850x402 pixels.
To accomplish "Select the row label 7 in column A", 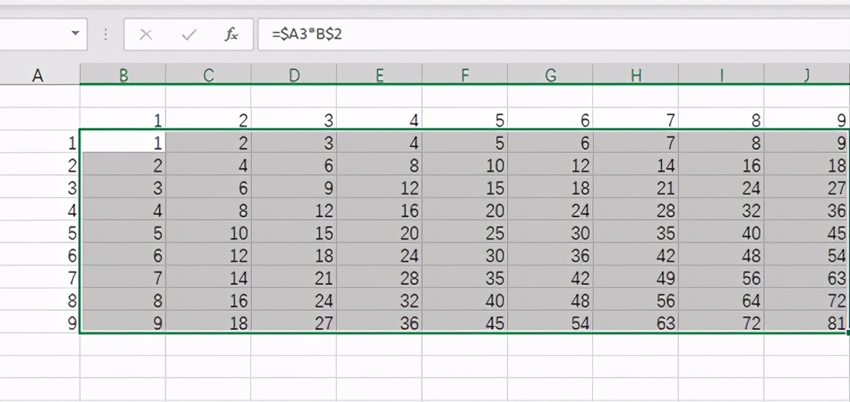I will (40, 277).
